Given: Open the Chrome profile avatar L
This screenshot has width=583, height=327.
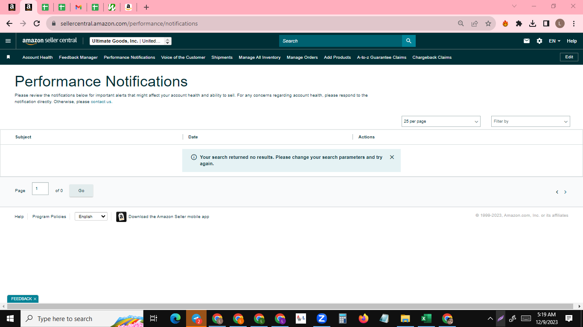Looking at the screenshot, I should coord(560,23).
